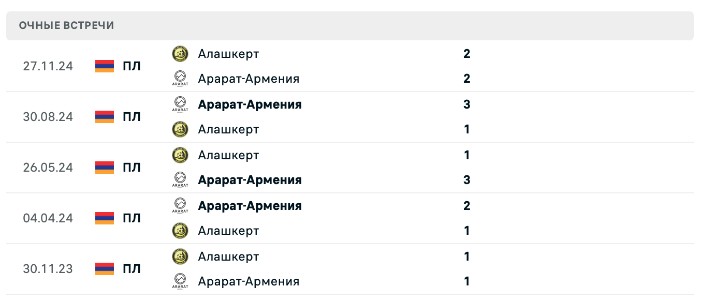
Task: Click the Armenian flag in the 26.05.24 row
Action: (x=105, y=167)
